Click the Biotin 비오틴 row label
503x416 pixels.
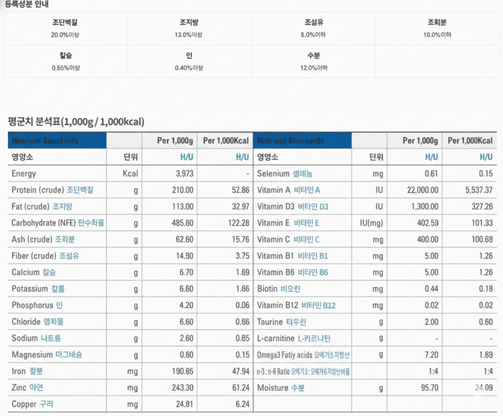click(x=279, y=288)
